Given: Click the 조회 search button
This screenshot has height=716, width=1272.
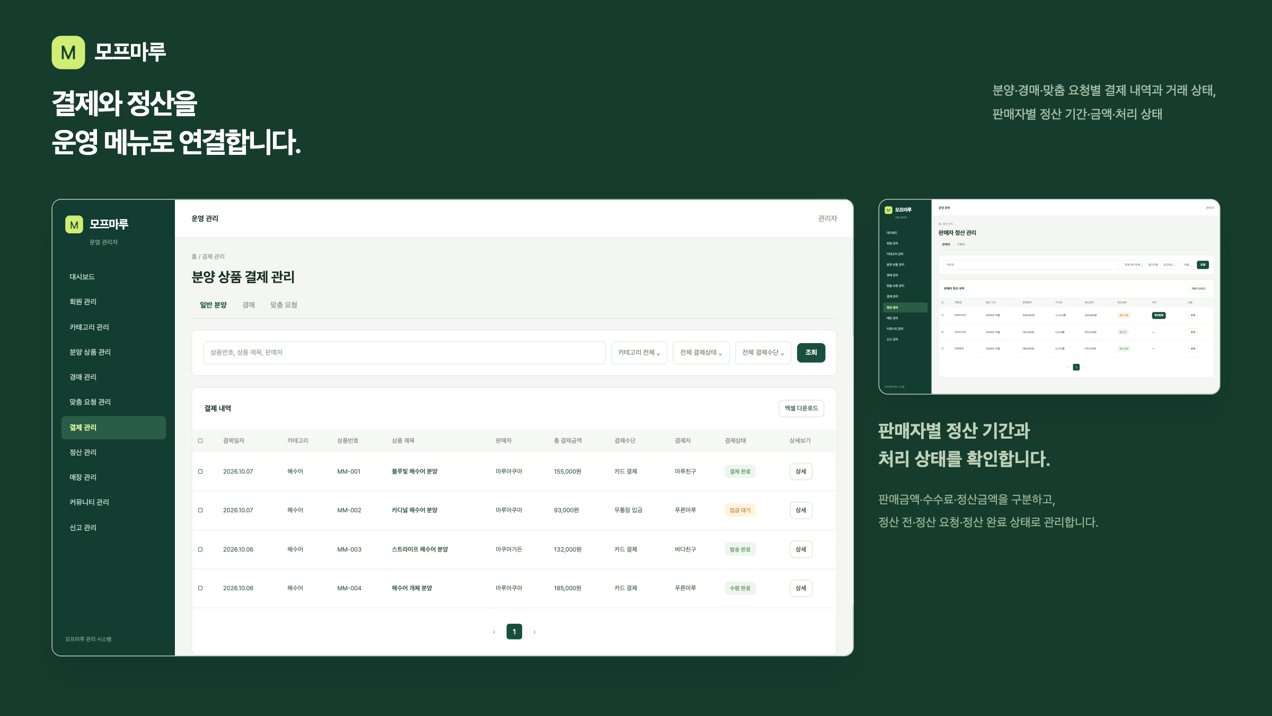Looking at the screenshot, I should coord(811,353).
